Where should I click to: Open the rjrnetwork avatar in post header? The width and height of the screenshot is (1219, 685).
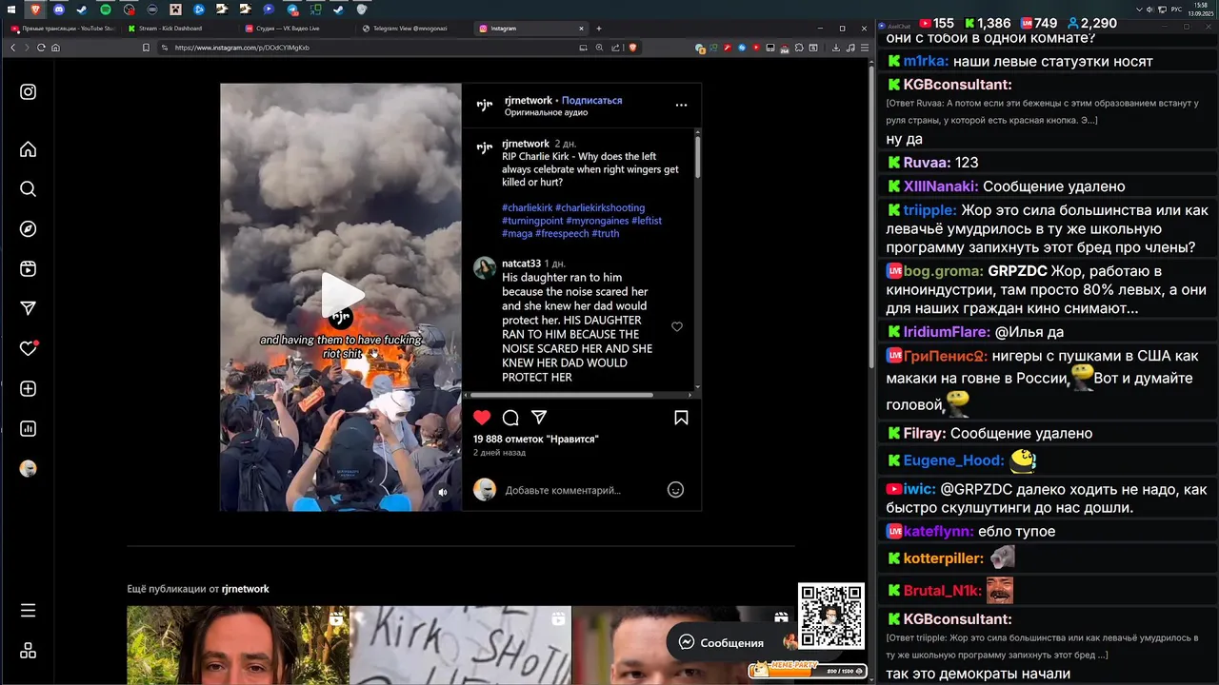pos(485,106)
